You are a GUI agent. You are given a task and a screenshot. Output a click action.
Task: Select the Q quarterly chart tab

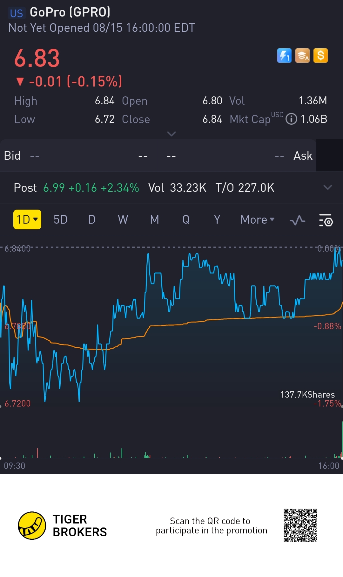coord(186,219)
